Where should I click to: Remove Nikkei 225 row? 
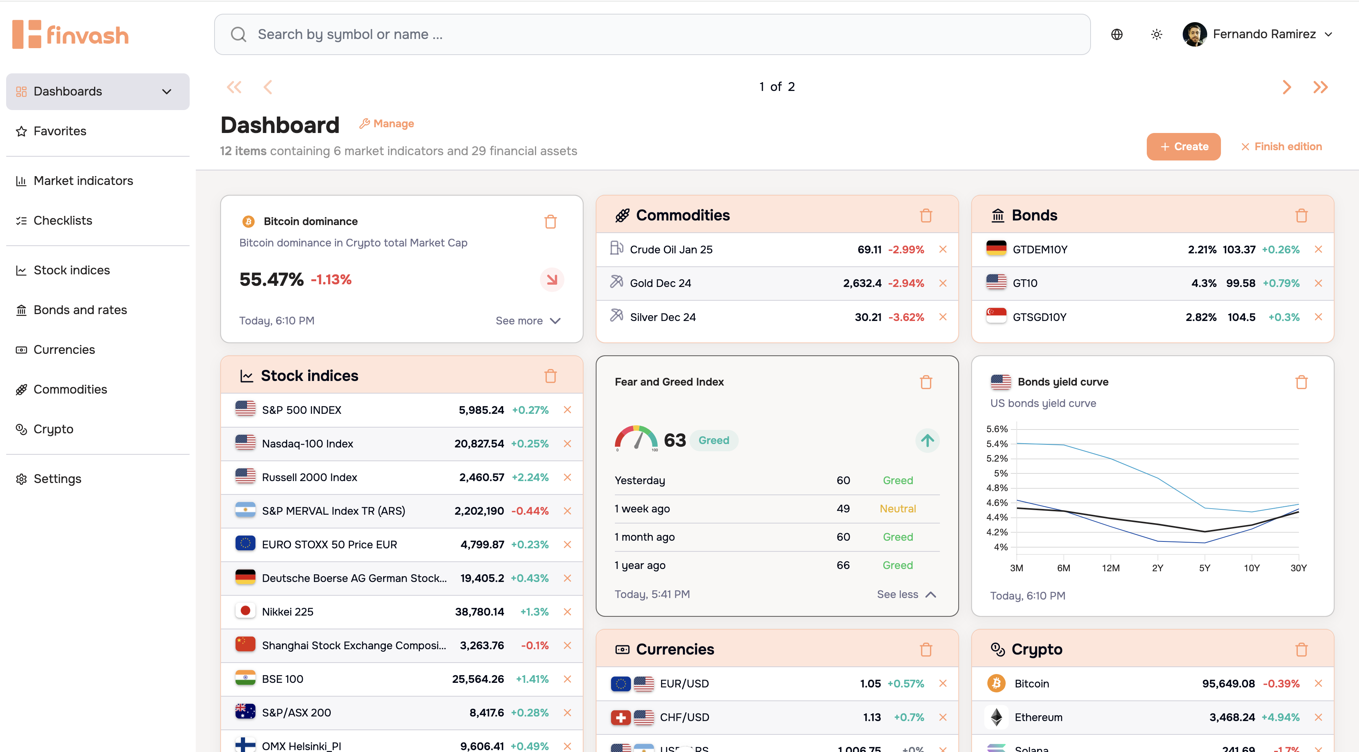(x=567, y=612)
